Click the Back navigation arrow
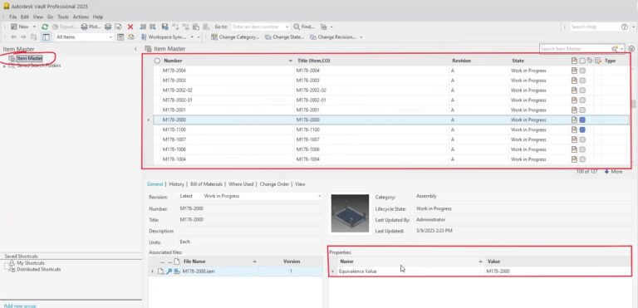The height and width of the screenshot is (308, 638). [13, 37]
